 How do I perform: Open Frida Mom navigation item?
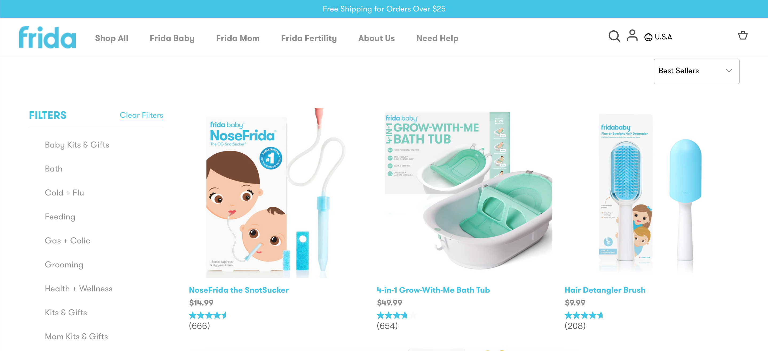coord(237,38)
